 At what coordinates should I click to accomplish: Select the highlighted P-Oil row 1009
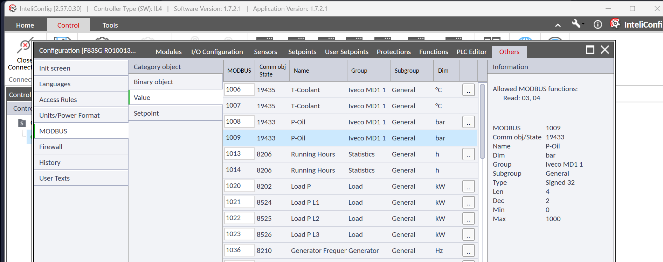point(351,138)
